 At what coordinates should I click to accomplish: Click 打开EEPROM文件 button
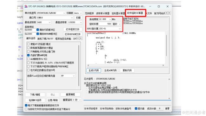pos(73,34)
